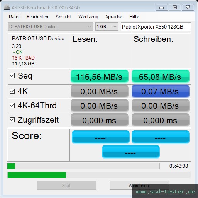Click Abbrechen to cancel the benchmark
Viewport: 198px width, 198px height.
pos(139,185)
